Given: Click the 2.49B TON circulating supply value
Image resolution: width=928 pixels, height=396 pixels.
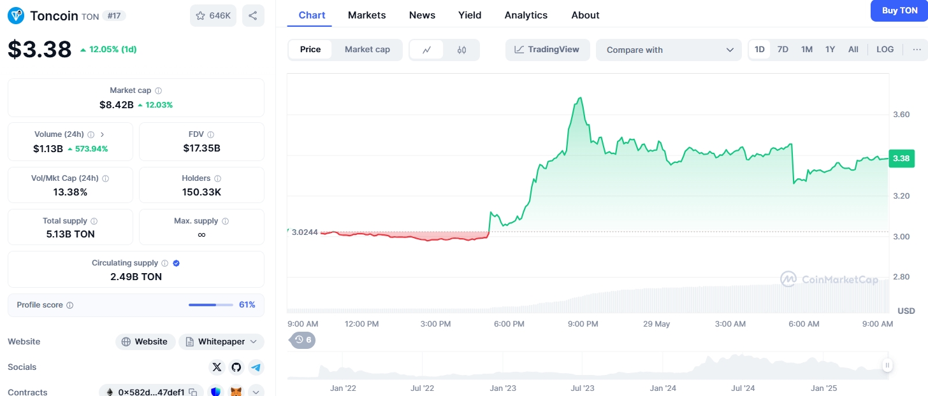Looking at the screenshot, I should coord(136,277).
